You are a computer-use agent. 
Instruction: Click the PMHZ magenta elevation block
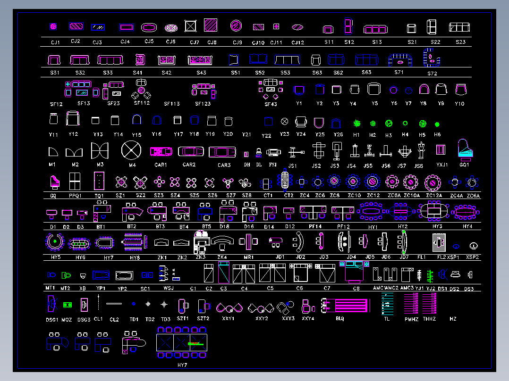(x=411, y=304)
